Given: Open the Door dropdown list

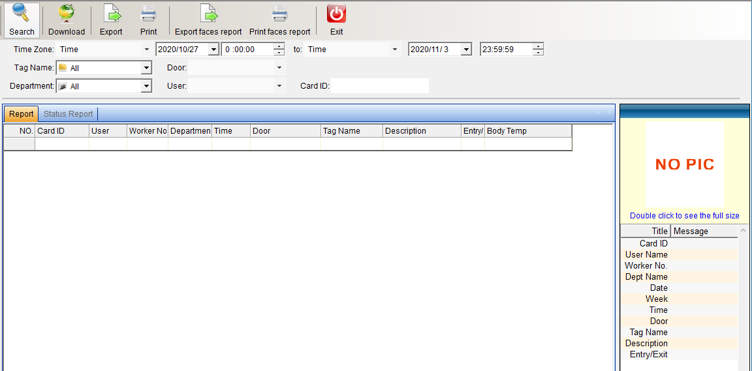Looking at the screenshot, I should coord(279,68).
